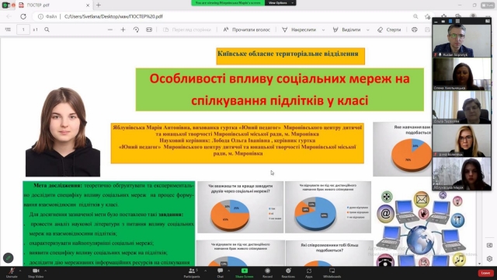This screenshot has height=280, width=497.
Task: Select the Стерти eraser tool
Action: [x=389, y=30]
